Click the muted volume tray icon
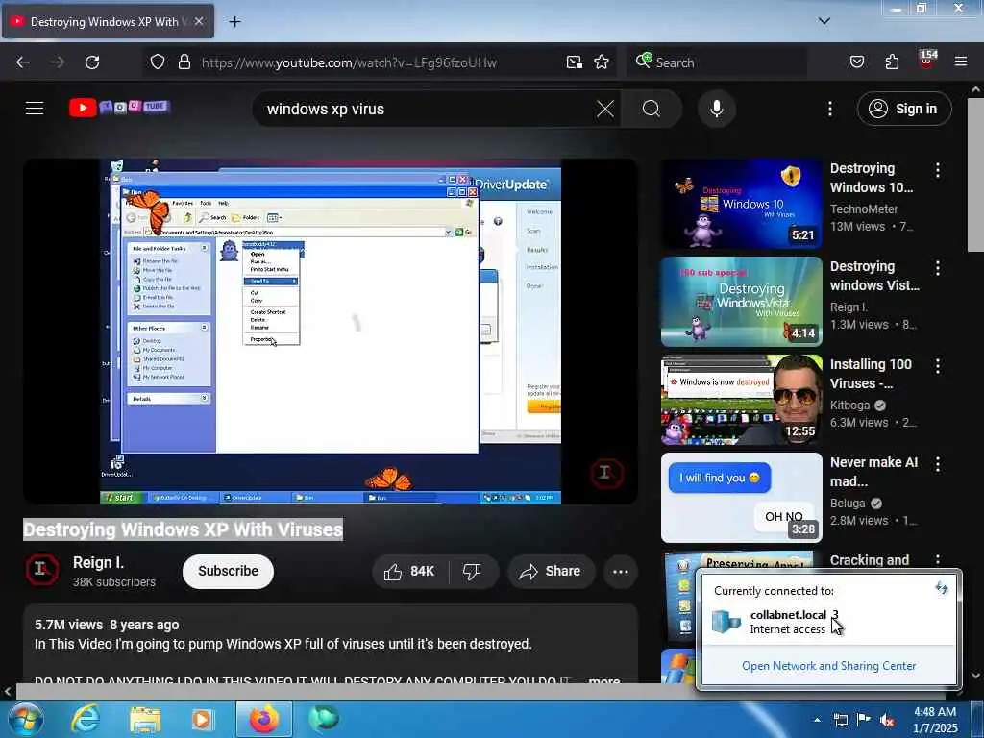The image size is (984, 738). pyautogui.click(x=886, y=720)
